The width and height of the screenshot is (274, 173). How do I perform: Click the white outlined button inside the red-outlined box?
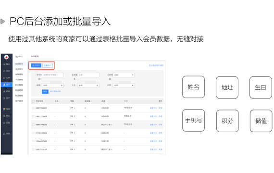(x=48, y=65)
